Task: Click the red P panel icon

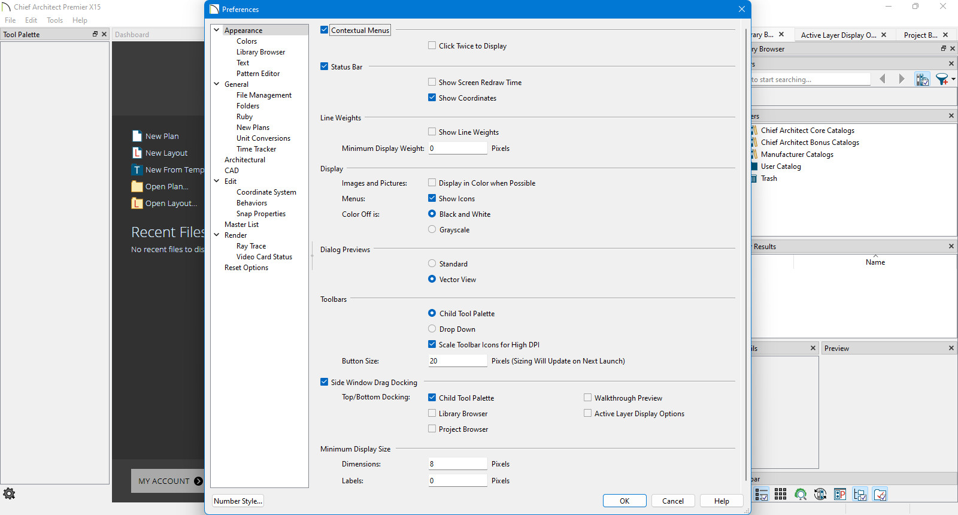Action: pos(840,494)
